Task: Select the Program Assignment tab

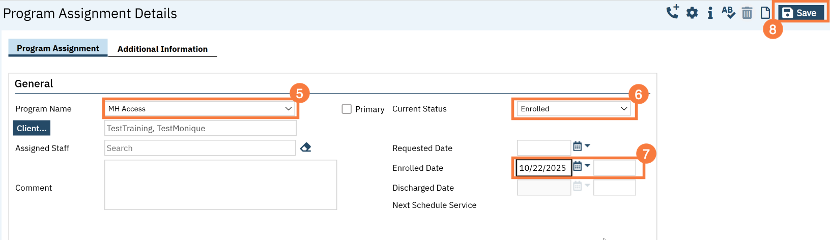Action: pyautogui.click(x=58, y=48)
